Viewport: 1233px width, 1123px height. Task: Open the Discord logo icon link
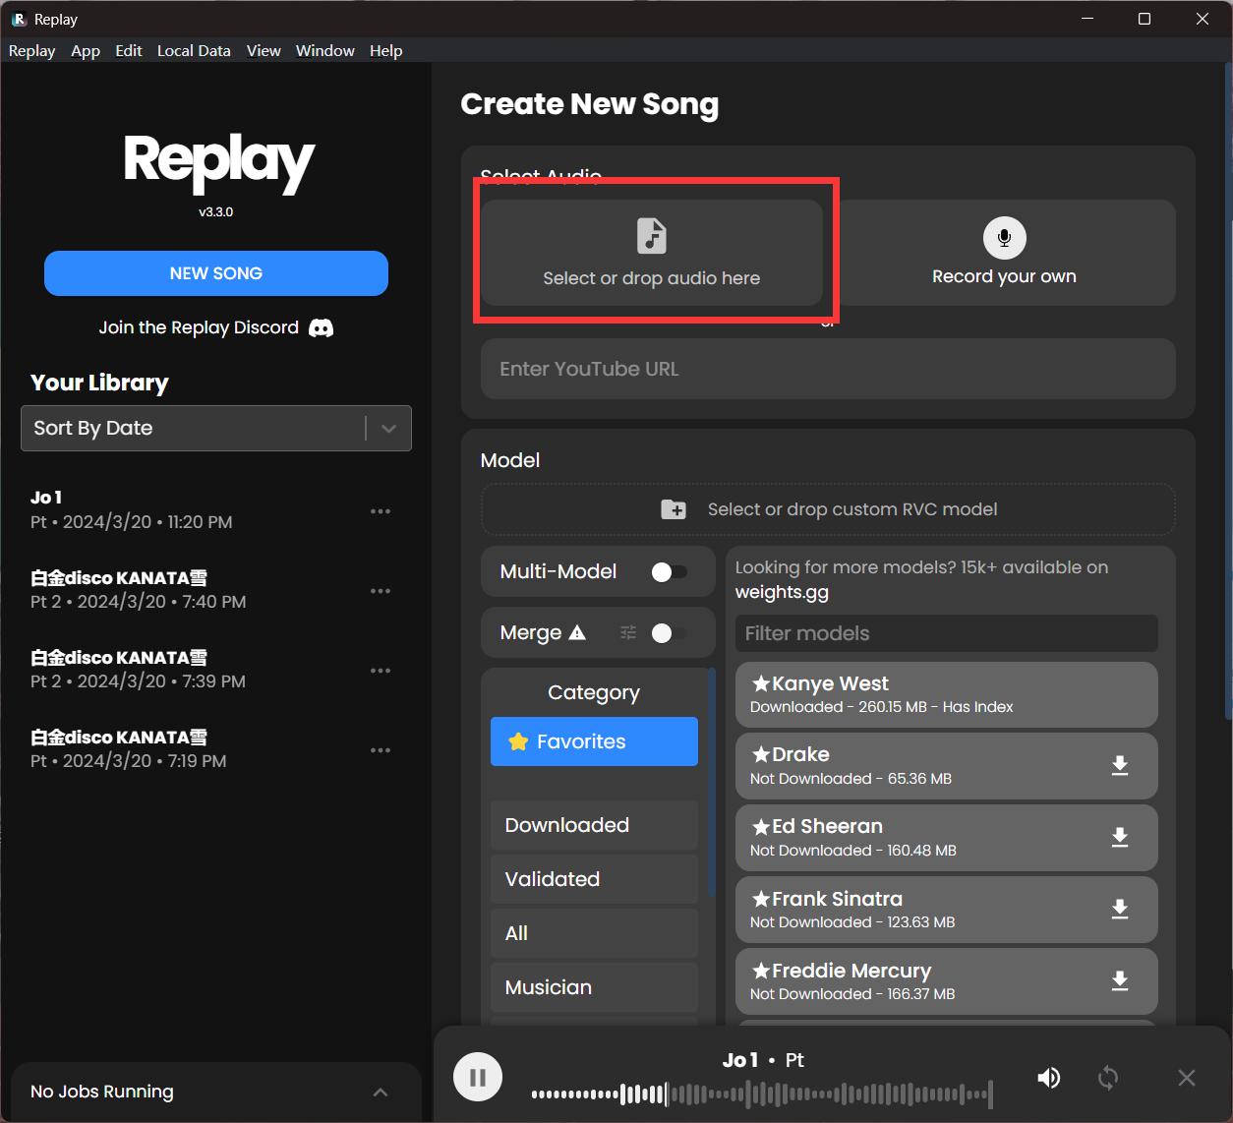point(321,327)
